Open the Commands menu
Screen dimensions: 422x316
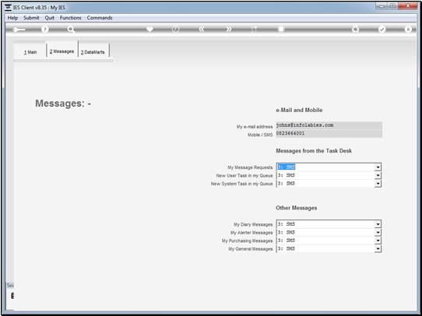[100, 18]
